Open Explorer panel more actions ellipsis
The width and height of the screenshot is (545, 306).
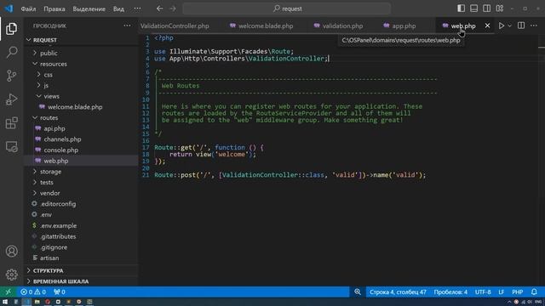[x=127, y=25]
